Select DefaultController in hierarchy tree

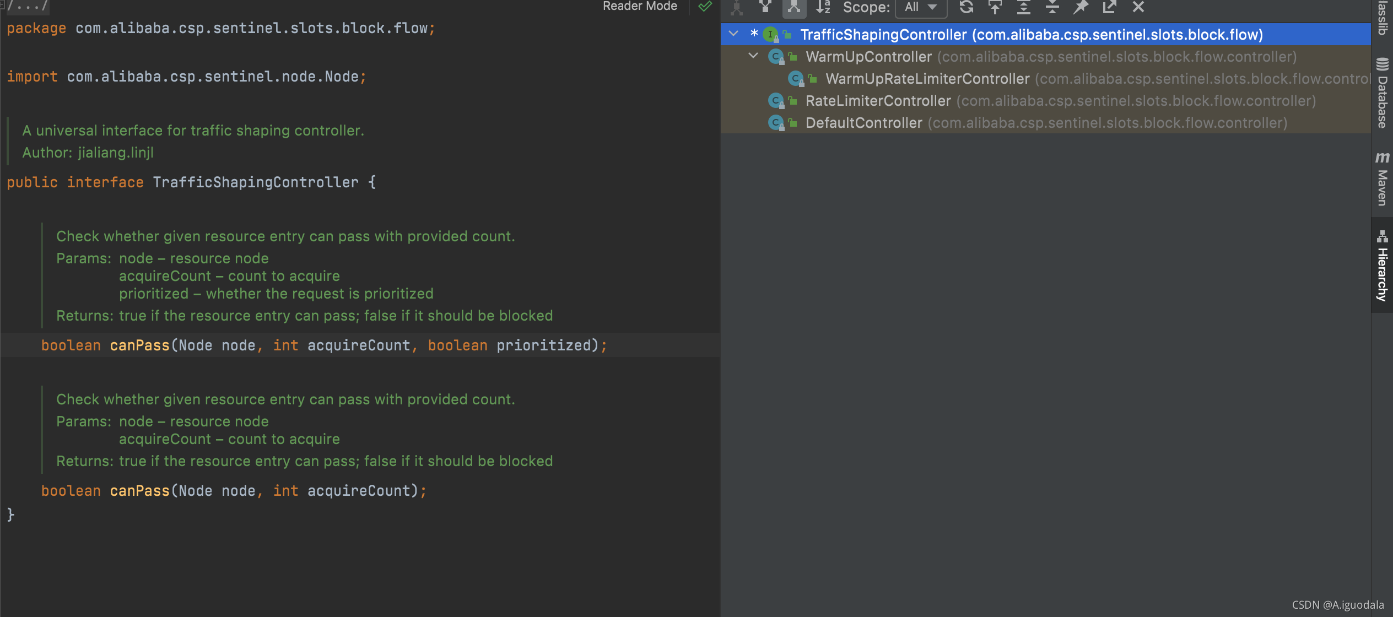pyautogui.click(x=863, y=123)
